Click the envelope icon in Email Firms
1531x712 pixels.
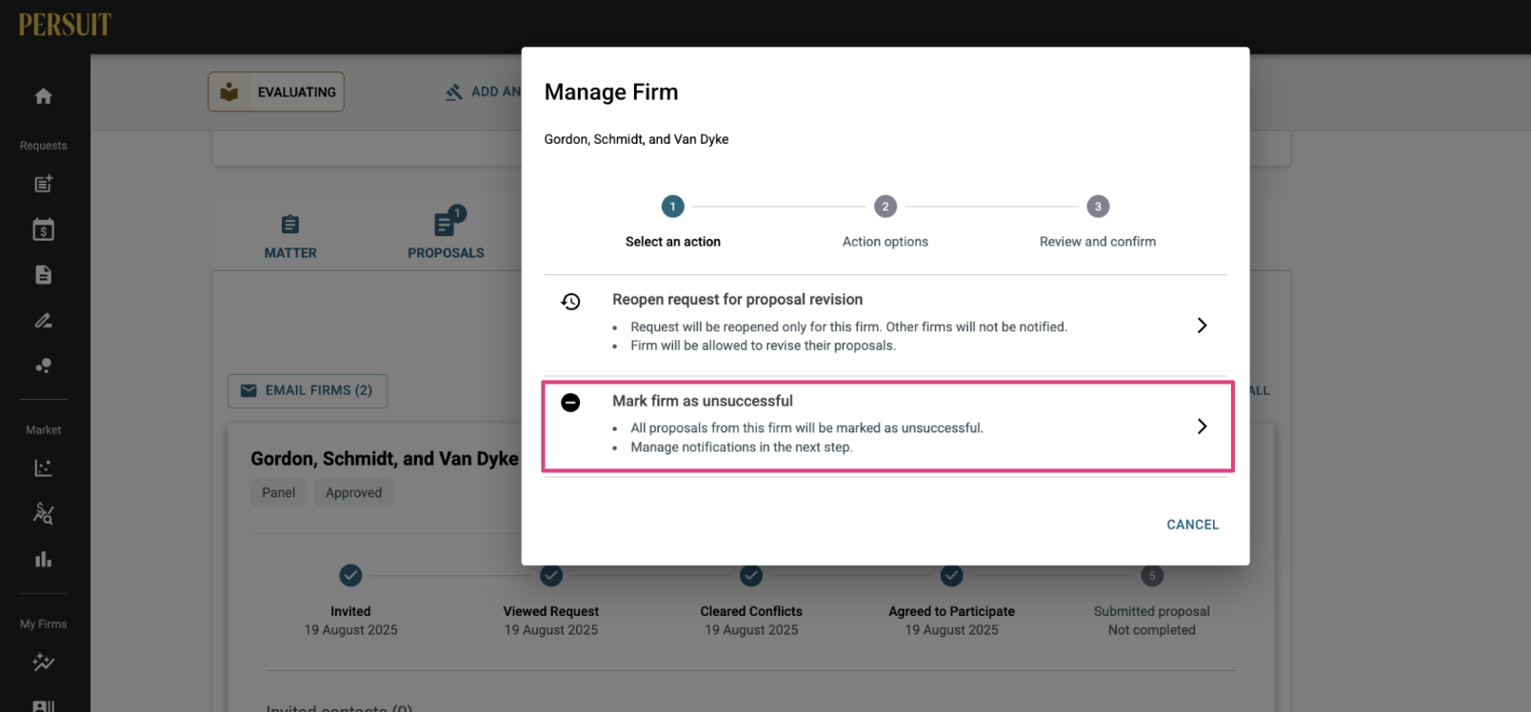click(x=249, y=390)
